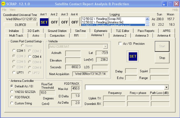Click the Echo field

coord(131,78)
